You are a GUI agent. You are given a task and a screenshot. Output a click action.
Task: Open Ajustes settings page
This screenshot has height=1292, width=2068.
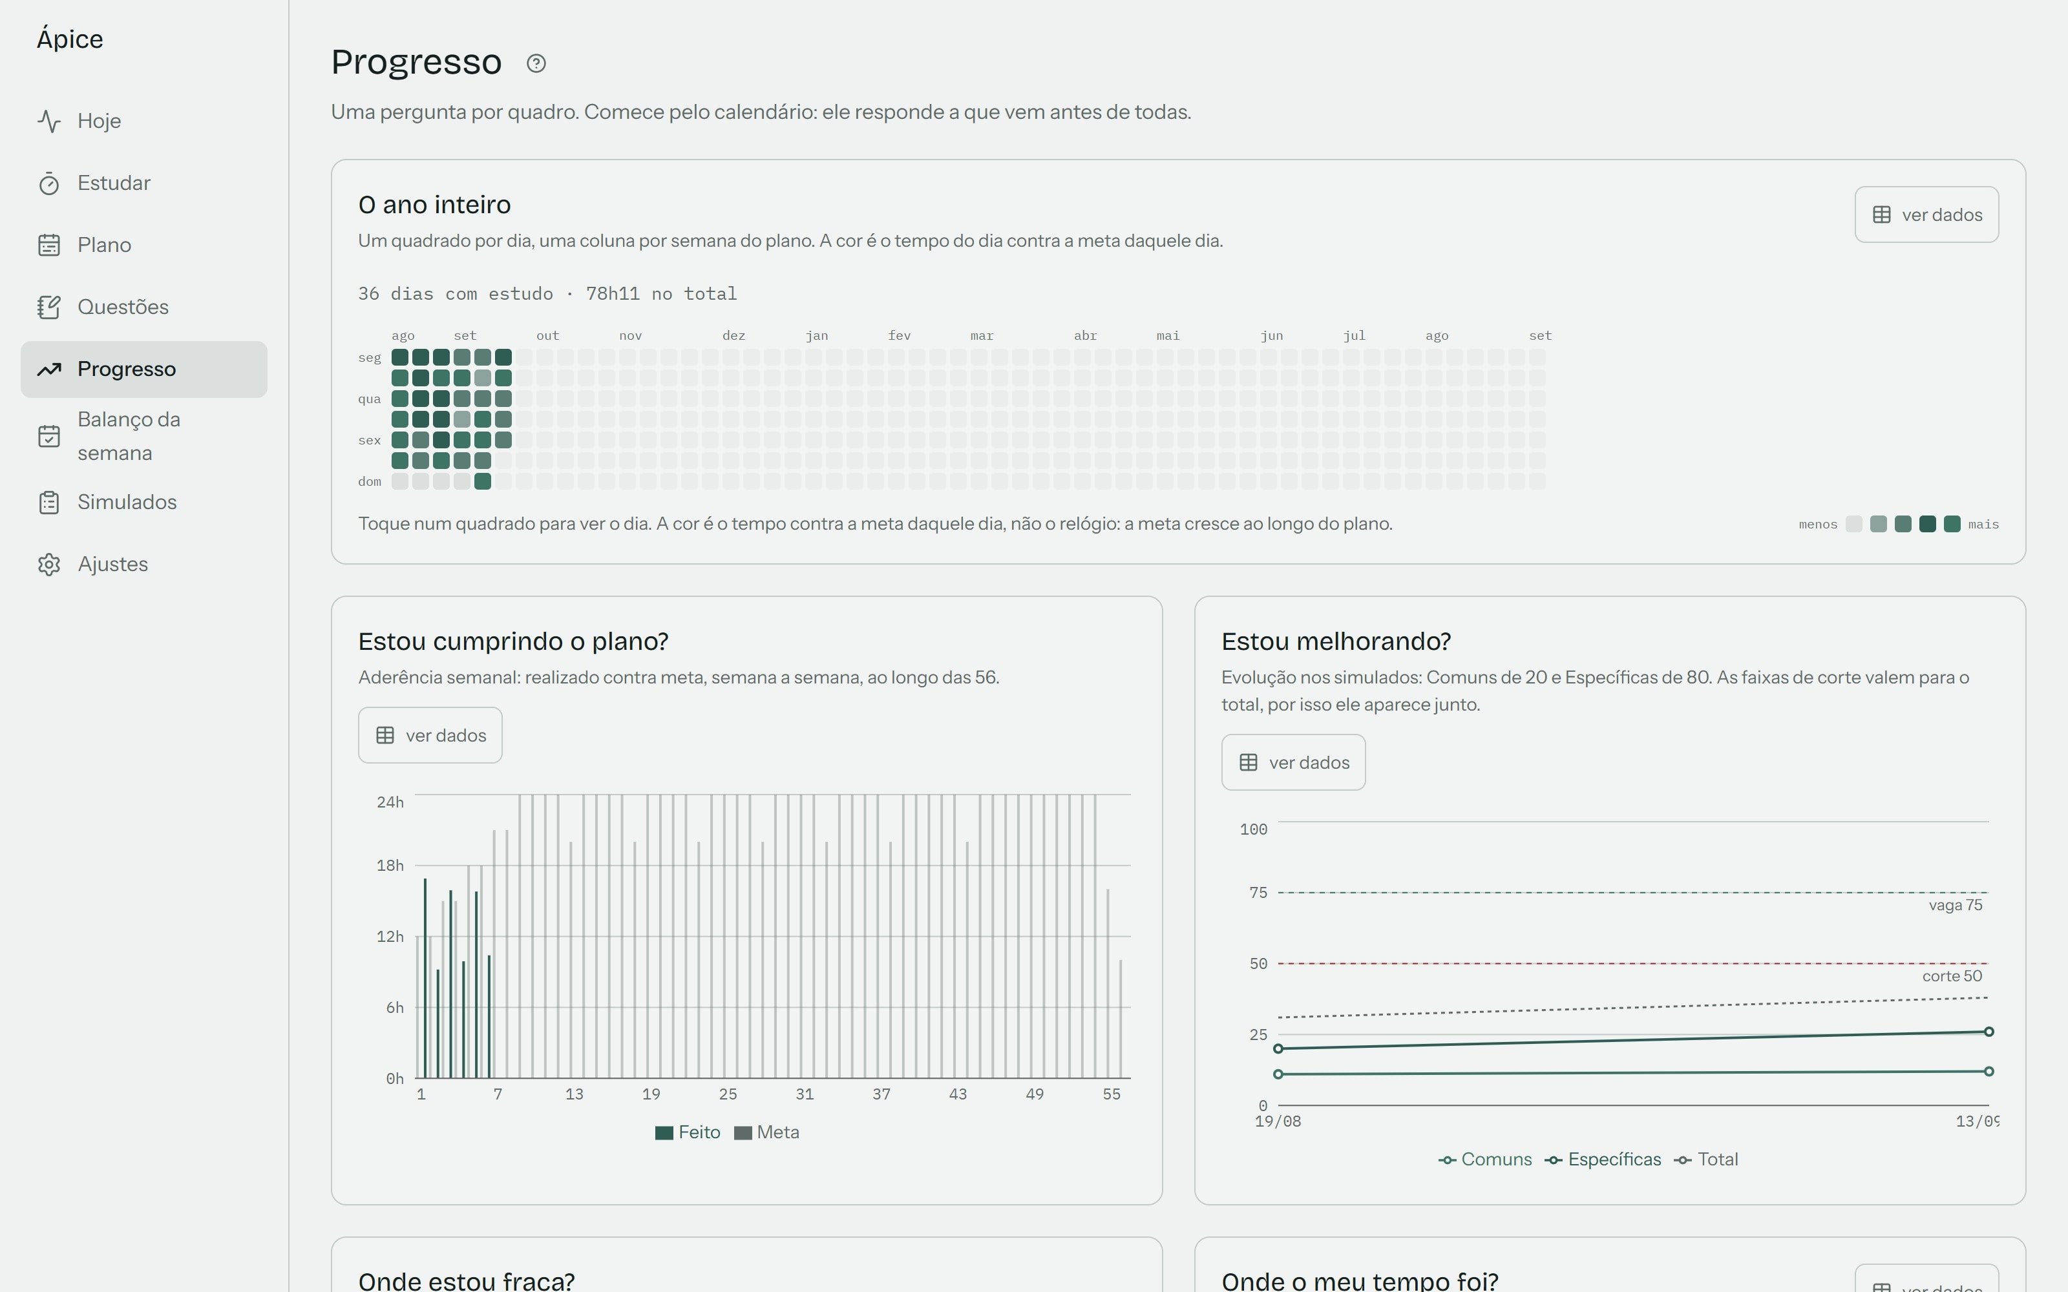pos(143,565)
